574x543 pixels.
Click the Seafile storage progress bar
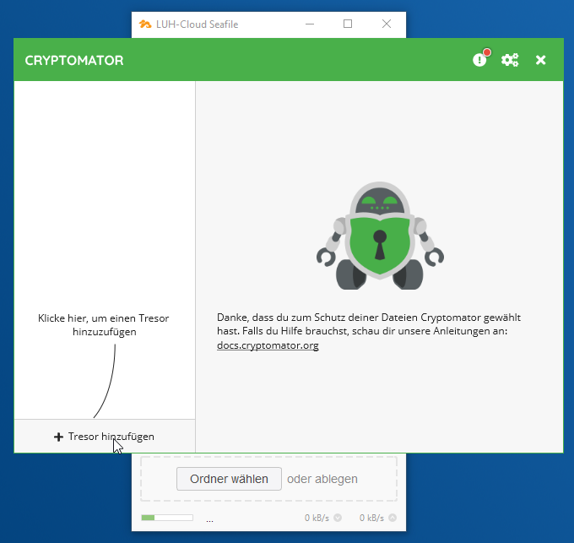(167, 518)
